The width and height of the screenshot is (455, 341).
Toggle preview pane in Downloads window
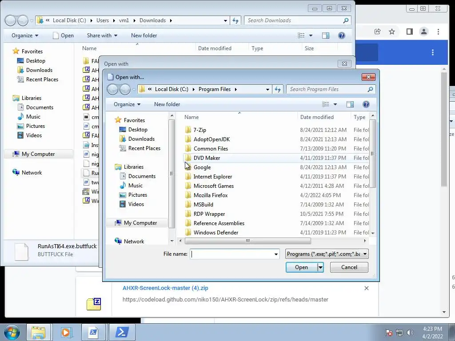pyautogui.click(x=326, y=36)
